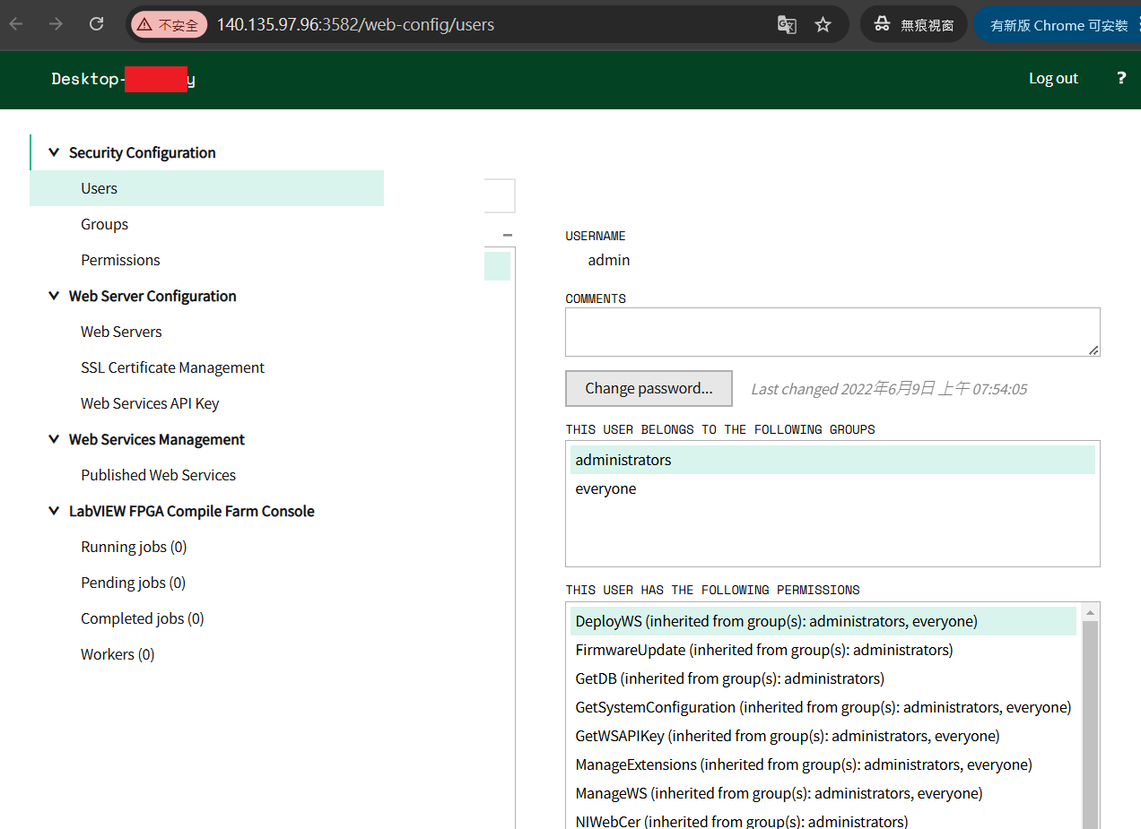Select the everyone group entry

(832, 488)
